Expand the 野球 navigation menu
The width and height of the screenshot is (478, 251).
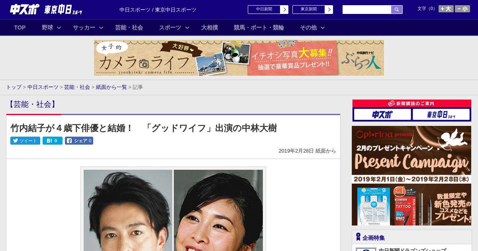click(51, 27)
